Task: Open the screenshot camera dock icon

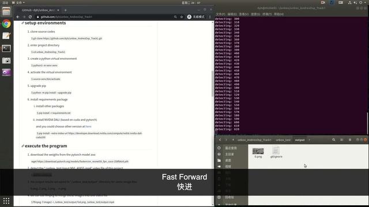Action: click(x=6, y=60)
